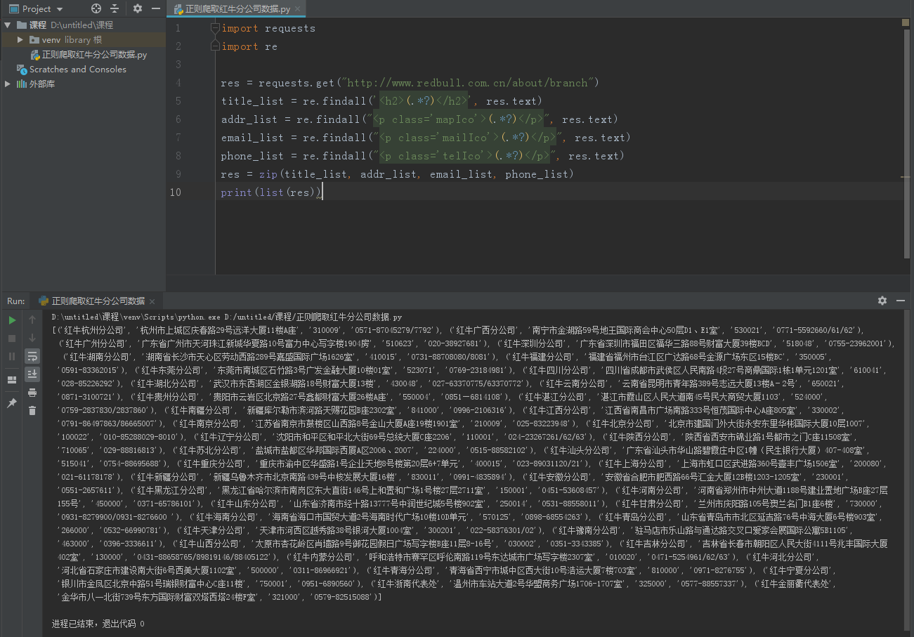Screen dimensions: 914x637
Task: Click the pause output icon
Action: 12,357
